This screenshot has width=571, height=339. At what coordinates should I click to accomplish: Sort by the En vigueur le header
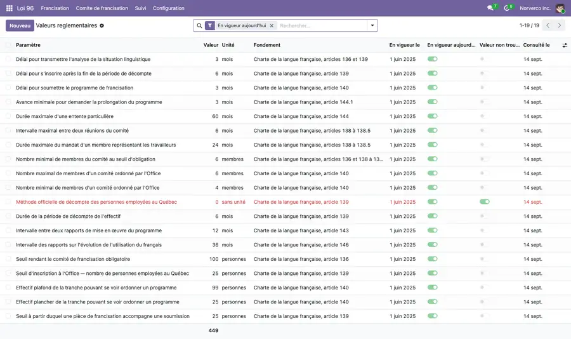404,45
